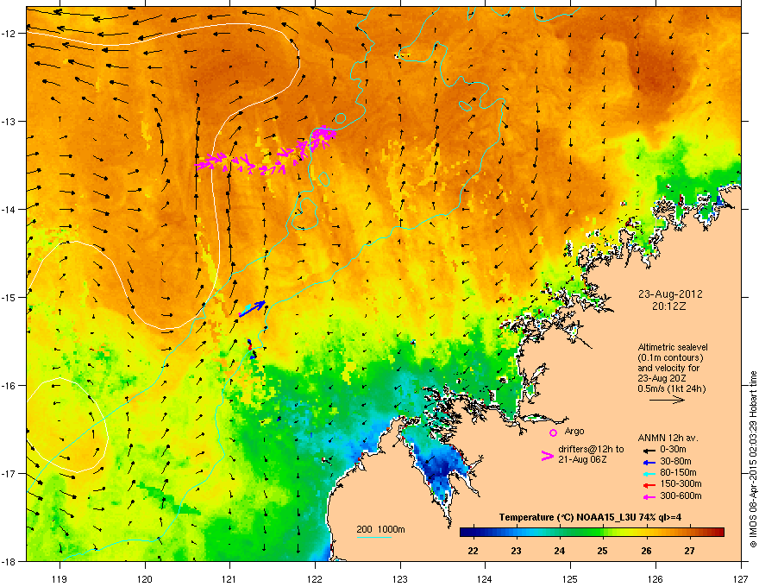Click the '120' longitude axis label

point(145,578)
